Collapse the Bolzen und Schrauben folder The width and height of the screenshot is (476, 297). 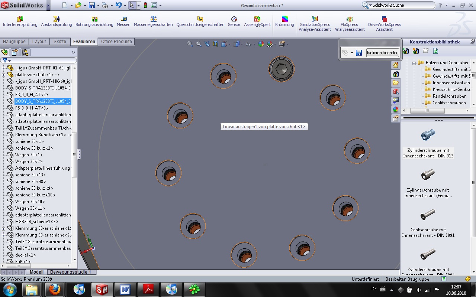414,63
